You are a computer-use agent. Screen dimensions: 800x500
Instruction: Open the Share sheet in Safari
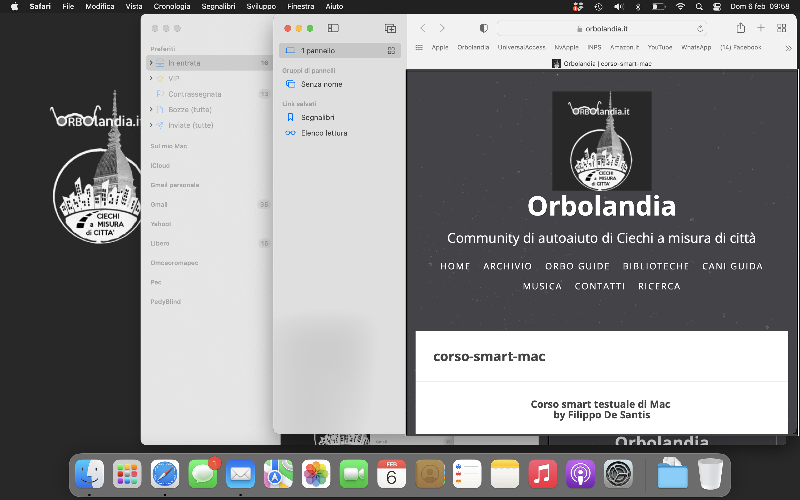741,28
